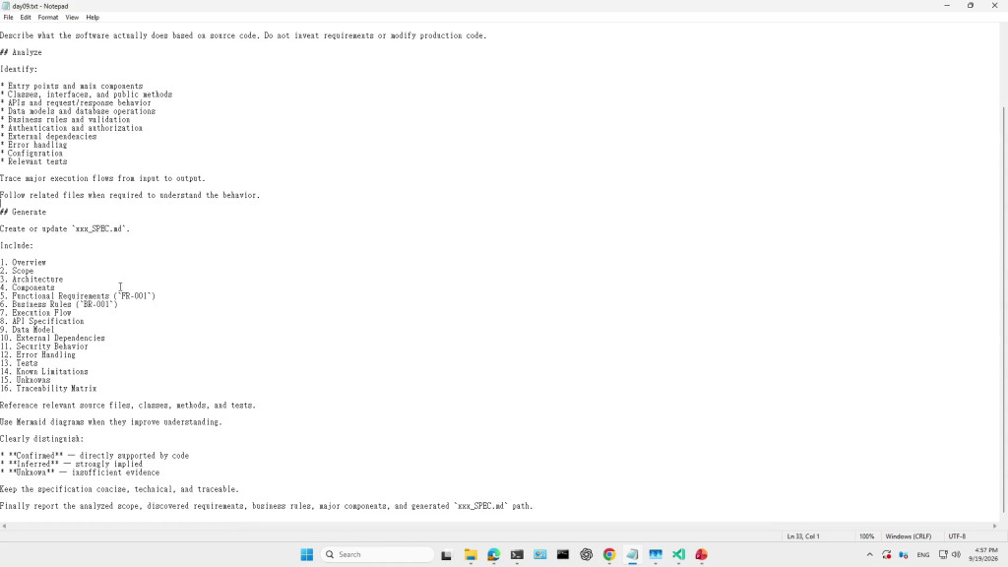Open the Windows Start menu
This screenshot has height=567, width=1008.
[307, 554]
